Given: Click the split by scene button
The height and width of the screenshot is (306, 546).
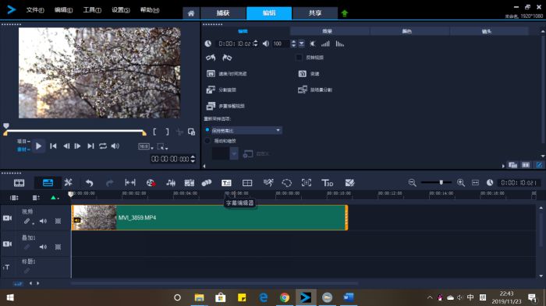Looking at the screenshot, I should pos(315,90).
